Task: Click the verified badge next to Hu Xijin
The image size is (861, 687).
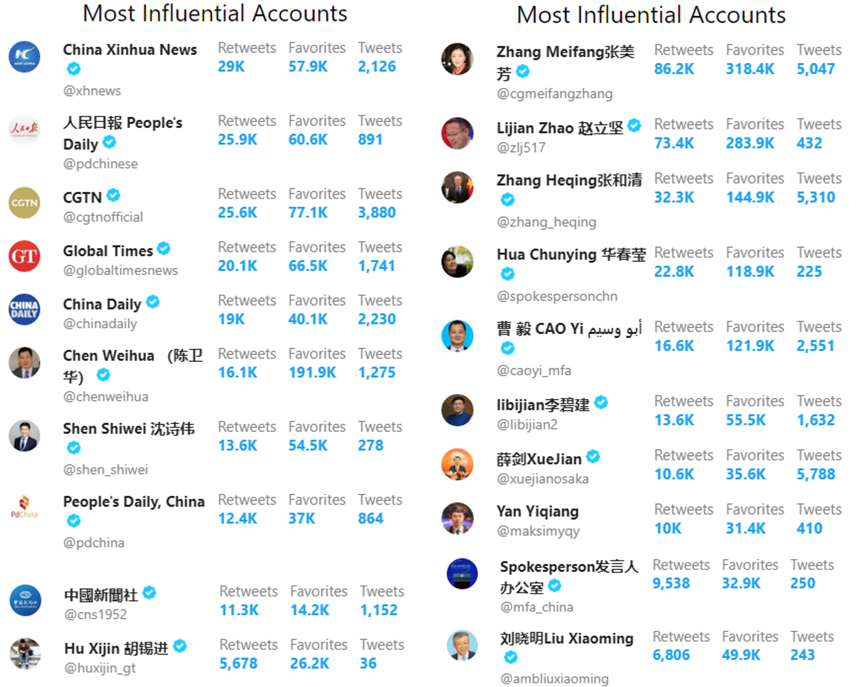Action: pos(180,646)
